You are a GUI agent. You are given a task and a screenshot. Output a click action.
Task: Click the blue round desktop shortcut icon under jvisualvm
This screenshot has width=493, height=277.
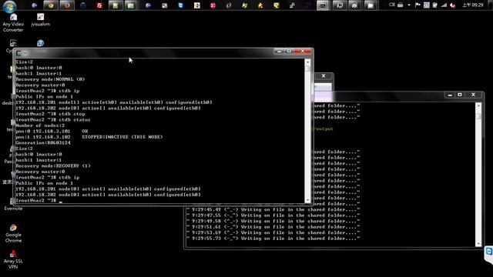tap(40, 43)
